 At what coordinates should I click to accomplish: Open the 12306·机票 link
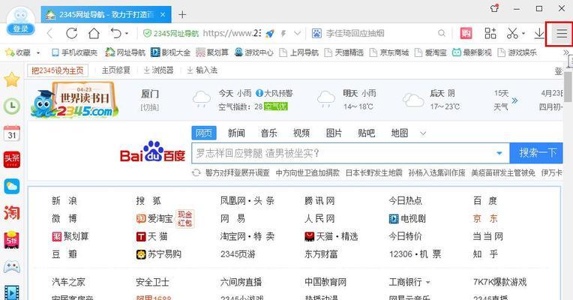coord(415,254)
